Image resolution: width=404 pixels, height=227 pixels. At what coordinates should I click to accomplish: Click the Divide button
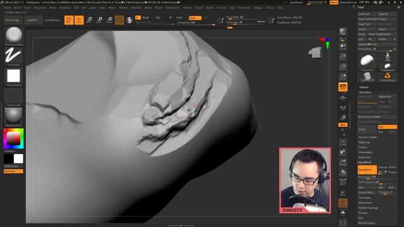click(x=367, y=129)
